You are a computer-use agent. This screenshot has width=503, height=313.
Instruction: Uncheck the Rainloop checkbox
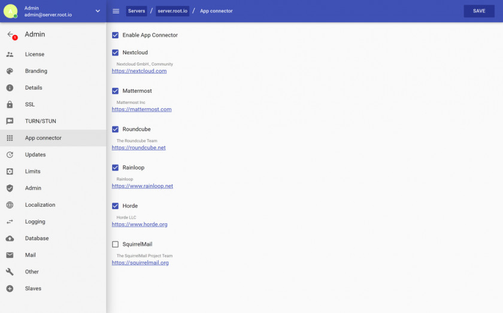pos(115,167)
